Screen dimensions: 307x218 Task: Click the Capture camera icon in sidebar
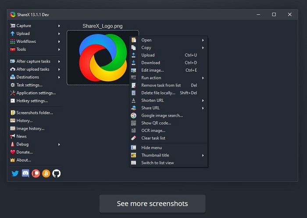click(13, 26)
